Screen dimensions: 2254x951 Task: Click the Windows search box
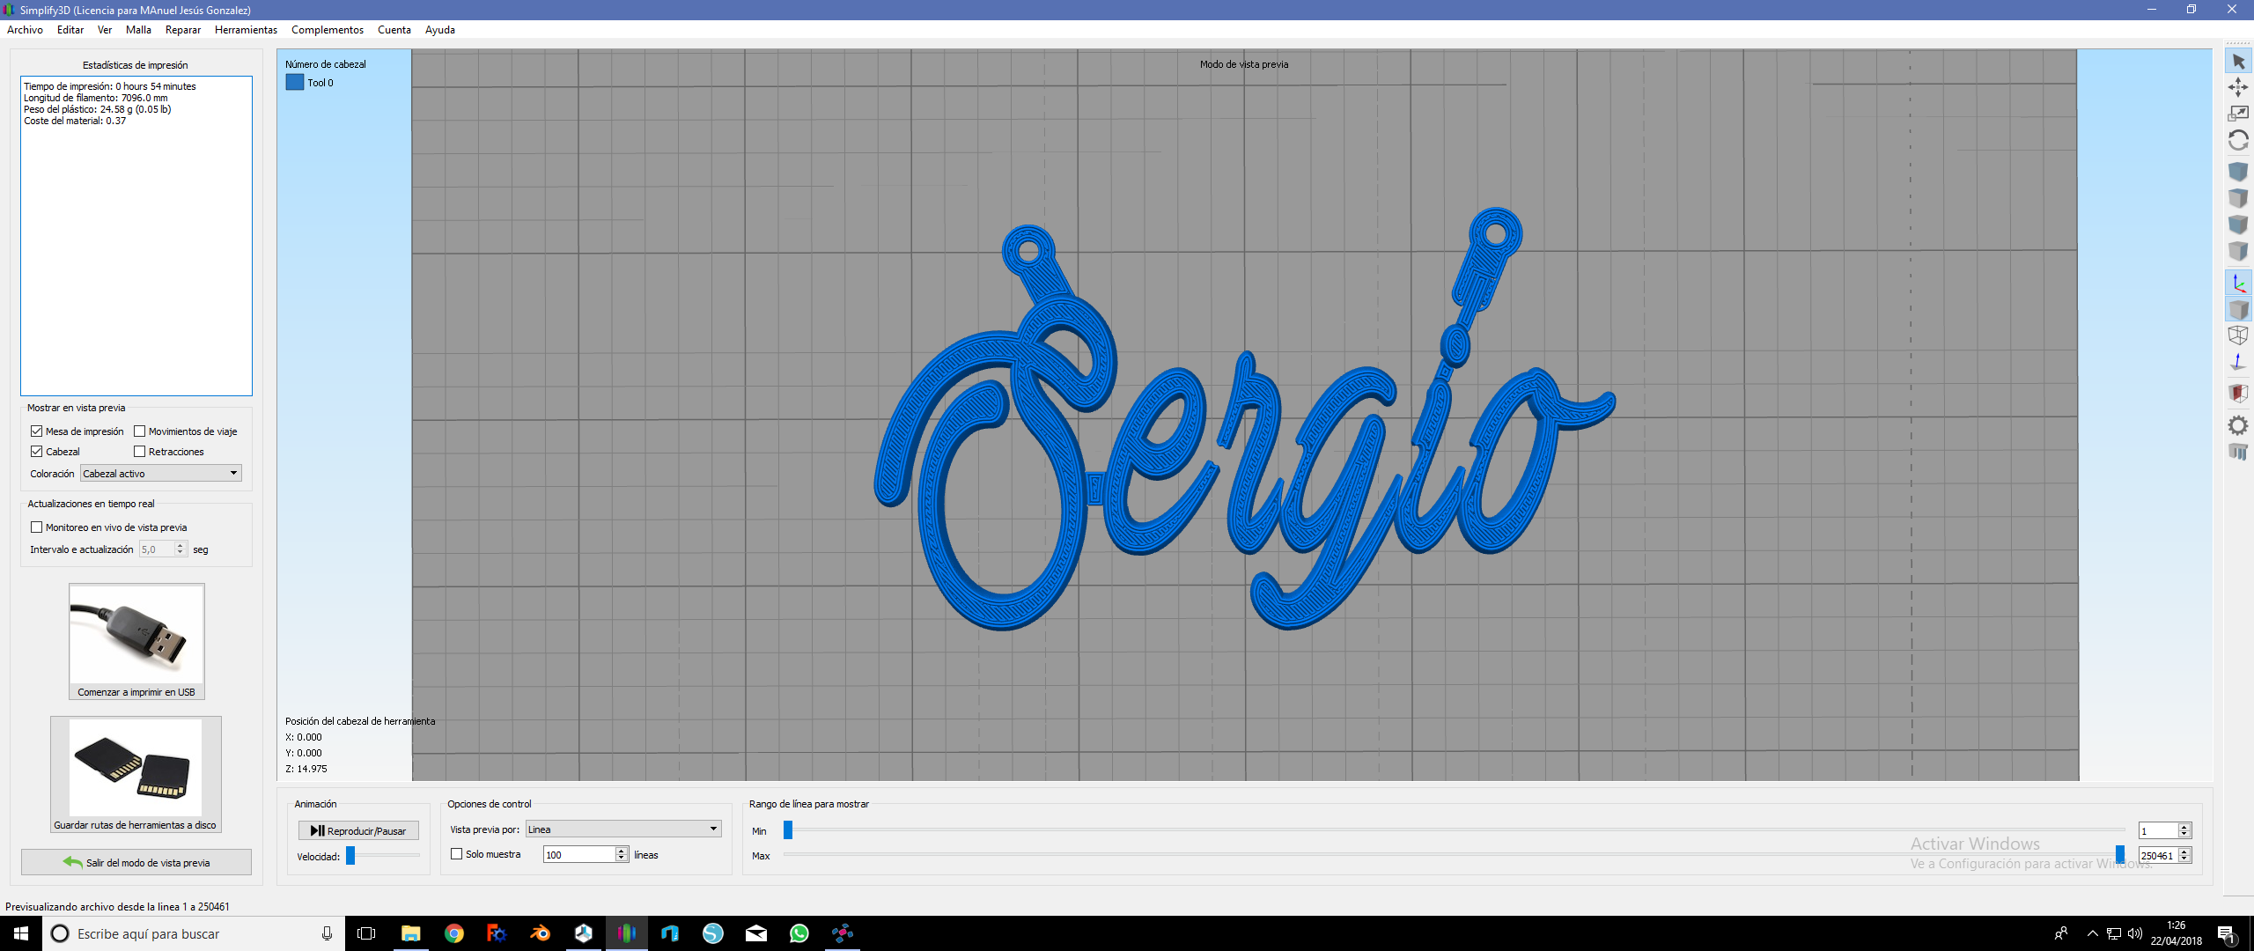(193, 933)
